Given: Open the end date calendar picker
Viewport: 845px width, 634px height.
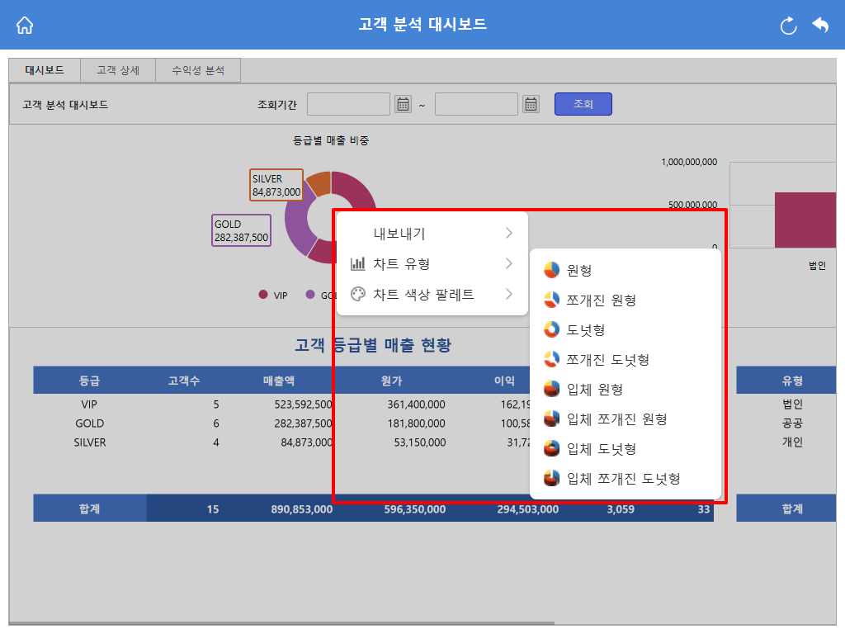Looking at the screenshot, I should (531, 104).
